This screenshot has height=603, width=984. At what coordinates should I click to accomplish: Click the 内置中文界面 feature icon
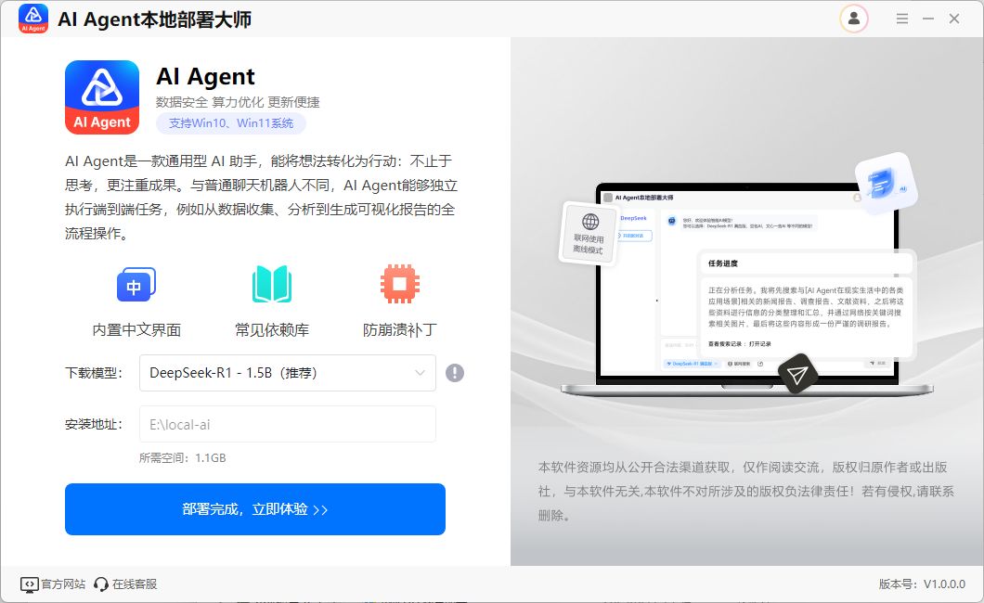(x=136, y=285)
